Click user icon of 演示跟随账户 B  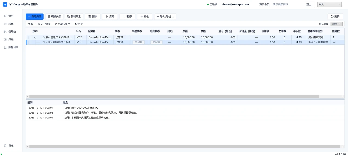point(44,42)
